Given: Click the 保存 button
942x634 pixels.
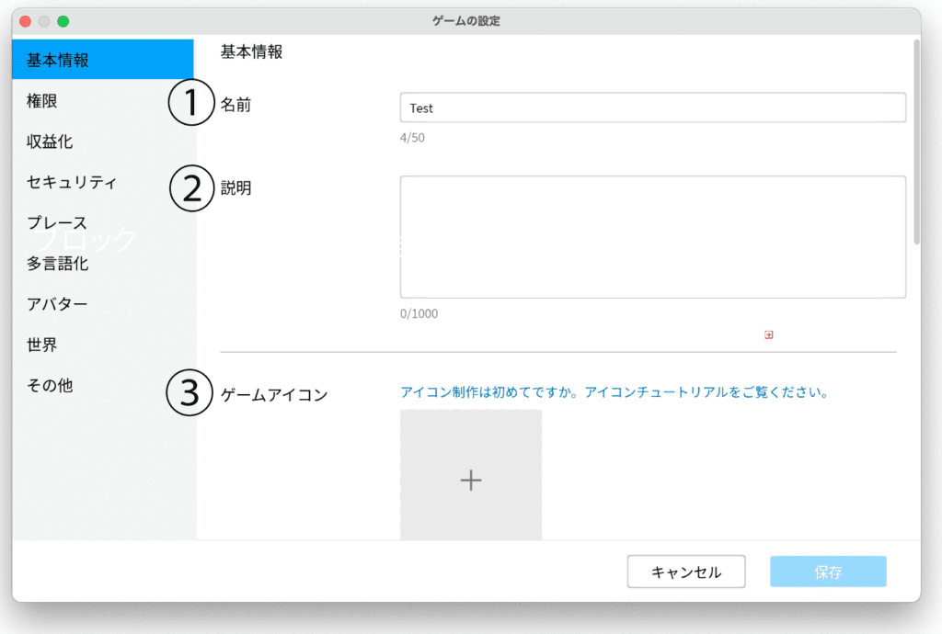Looking at the screenshot, I should point(828,572).
